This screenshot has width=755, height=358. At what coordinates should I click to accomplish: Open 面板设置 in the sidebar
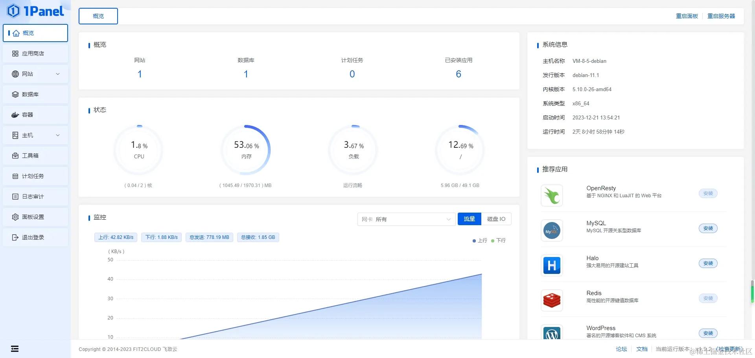point(35,217)
